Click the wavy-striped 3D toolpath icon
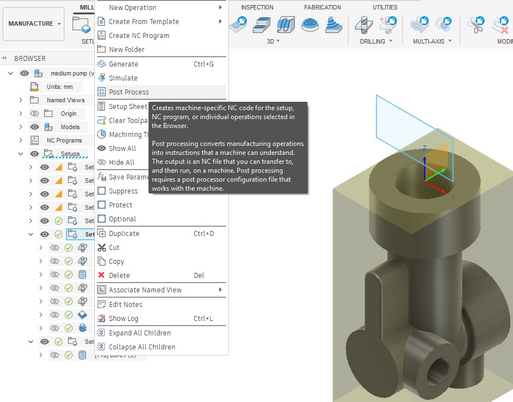513x402 pixels. (285, 25)
